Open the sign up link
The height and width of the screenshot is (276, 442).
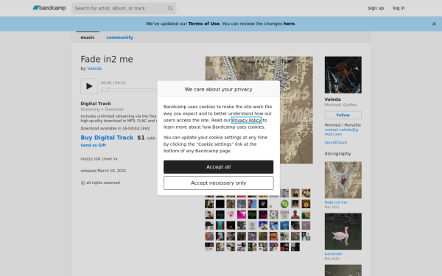pyautogui.click(x=376, y=8)
